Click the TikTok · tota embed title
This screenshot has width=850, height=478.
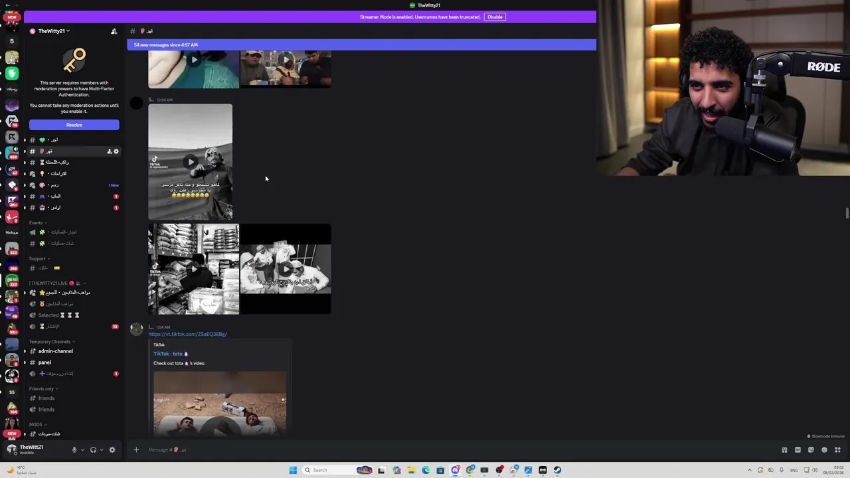170,354
